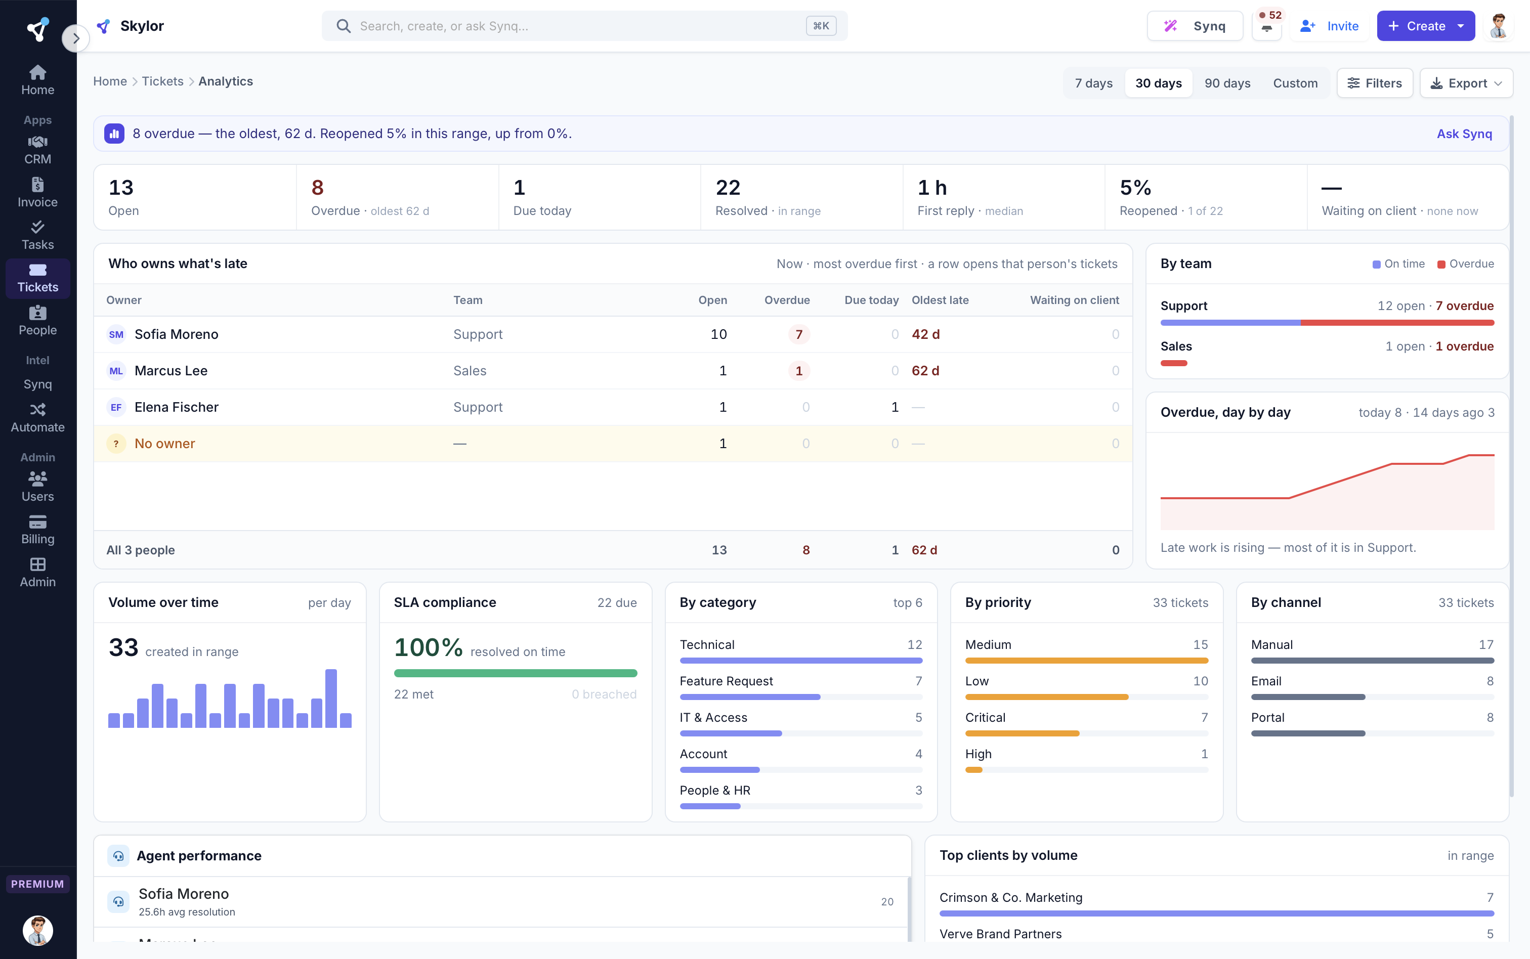
Task: Open the People app icon
Action: pos(37,320)
